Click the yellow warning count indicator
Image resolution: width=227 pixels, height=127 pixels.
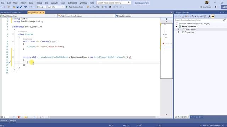[27, 117]
